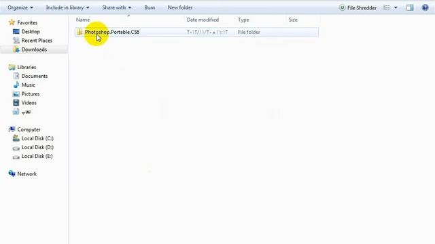
Task: Click the Libraries icon
Action: coord(12,67)
